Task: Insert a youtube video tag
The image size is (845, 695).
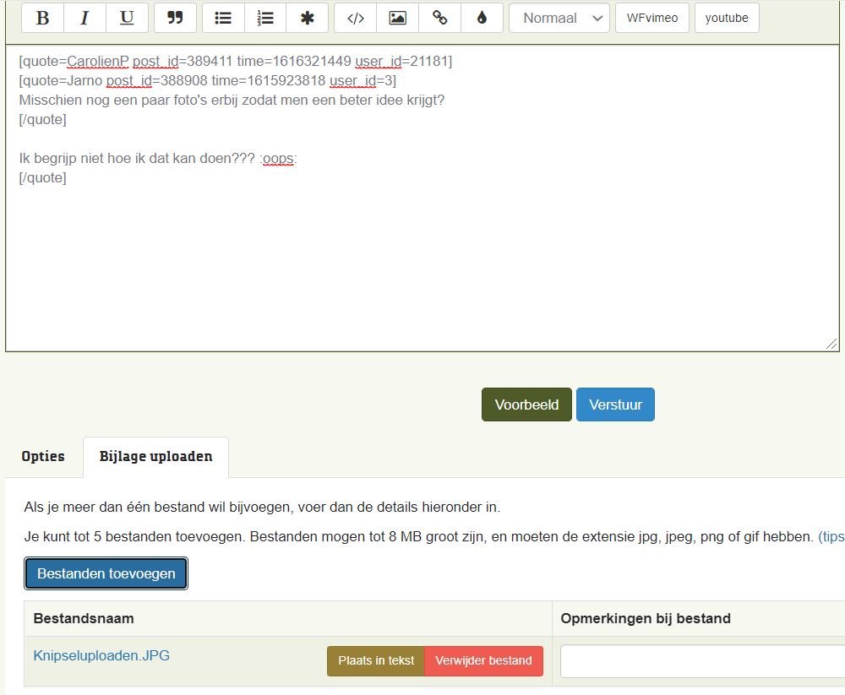Action: [727, 18]
